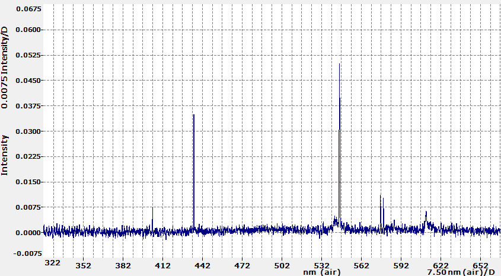Click the 0.0525 y-axis tick label
The image size is (501, 276).
coord(28,55)
